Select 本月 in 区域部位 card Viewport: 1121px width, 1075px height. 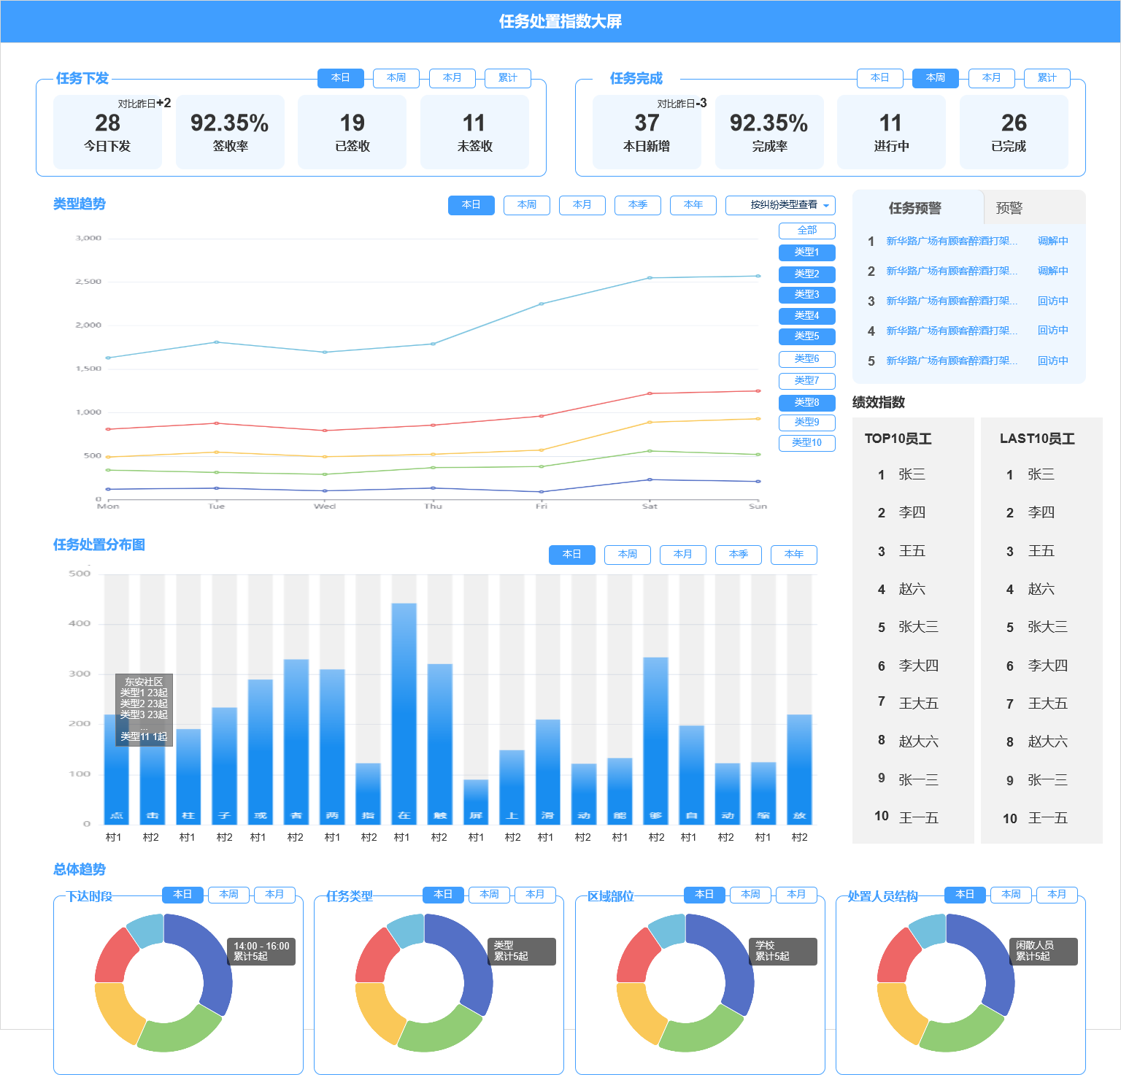pyautogui.click(x=796, y=895)
